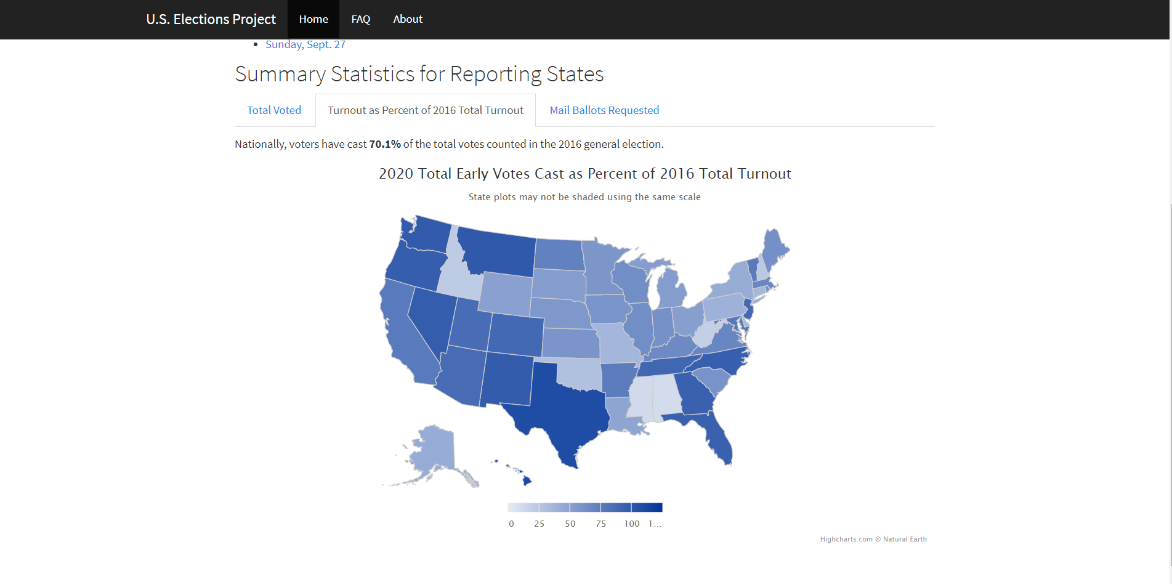1172x584 pixels.
Task: Go to the Home nav item
Action: click(313, 19)
